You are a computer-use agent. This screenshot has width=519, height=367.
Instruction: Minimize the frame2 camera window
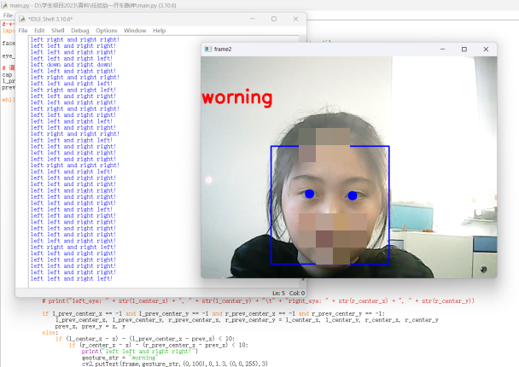[x=440, y=50]
